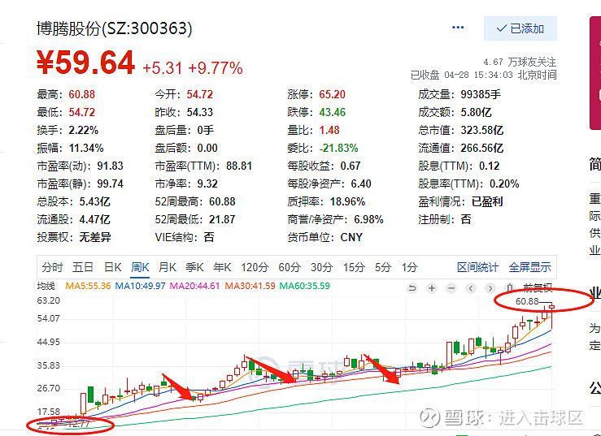Viewport: 601px width, 436px height.
Task: Click the 52周最低 value 21.87
Action: (x=222, y=219)
